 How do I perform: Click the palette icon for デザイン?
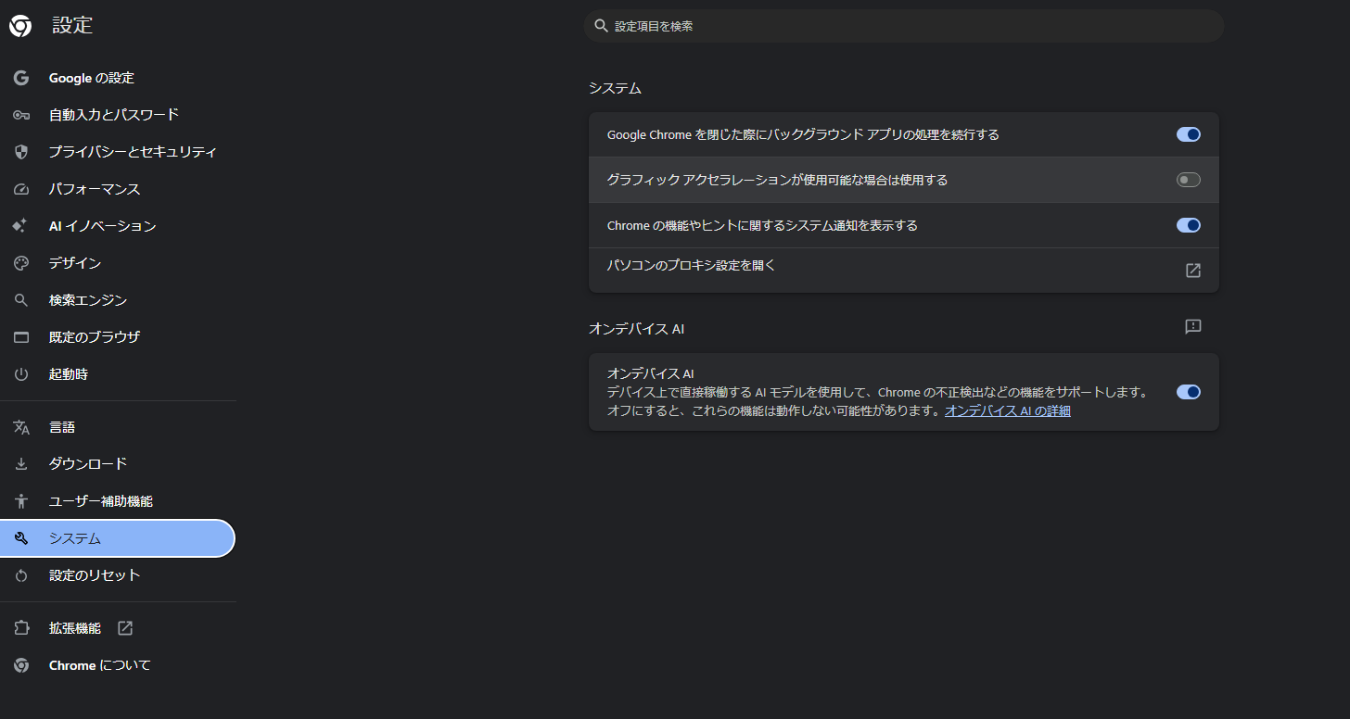point(21,263)
